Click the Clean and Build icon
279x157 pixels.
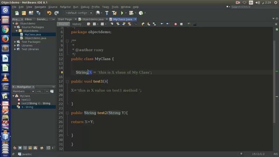(114, 13)
